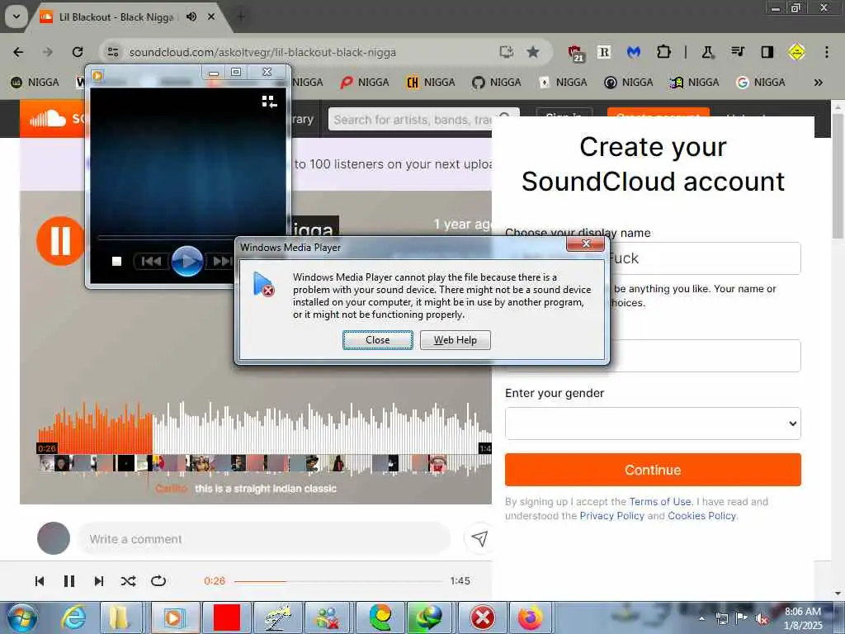The height and width of the screenshot is (634, 845).
Task: Open the Extensions puzzle-piece menu
Action: pyautogui.click(x=663, y=52)
